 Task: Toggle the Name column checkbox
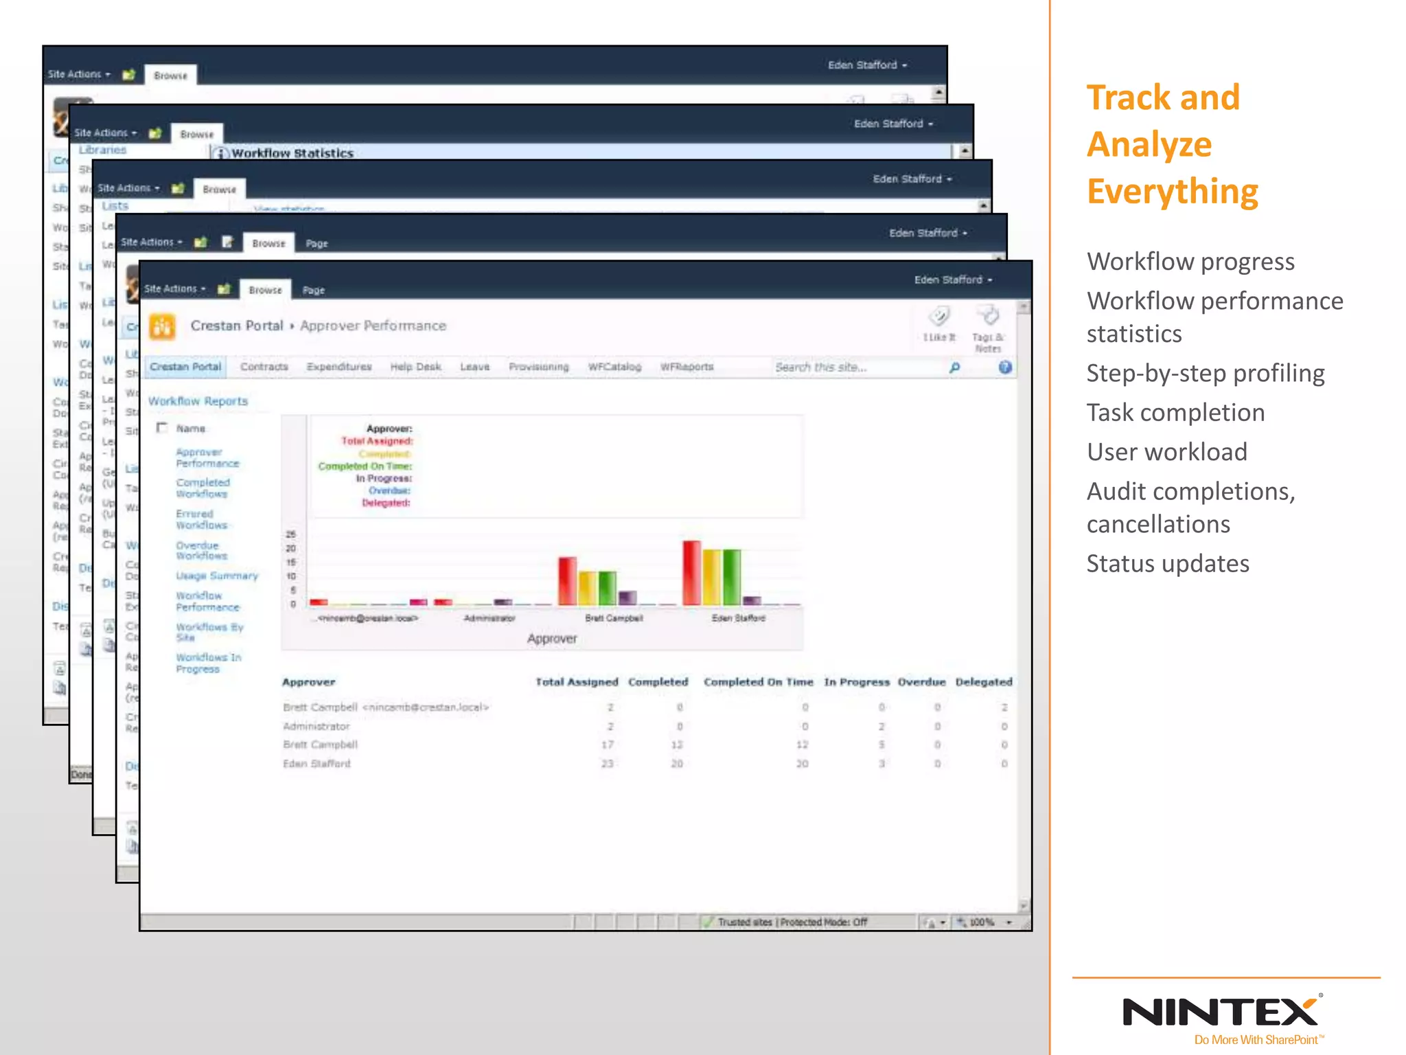tap(162, 428)
